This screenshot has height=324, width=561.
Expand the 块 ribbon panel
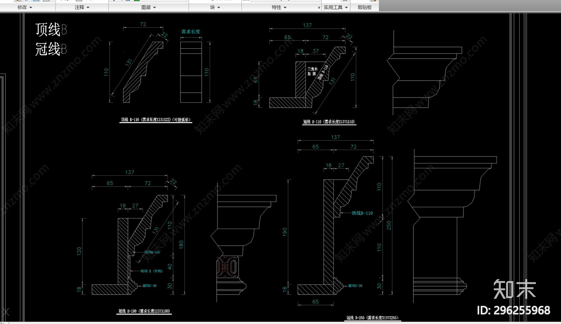click(215, 7)
